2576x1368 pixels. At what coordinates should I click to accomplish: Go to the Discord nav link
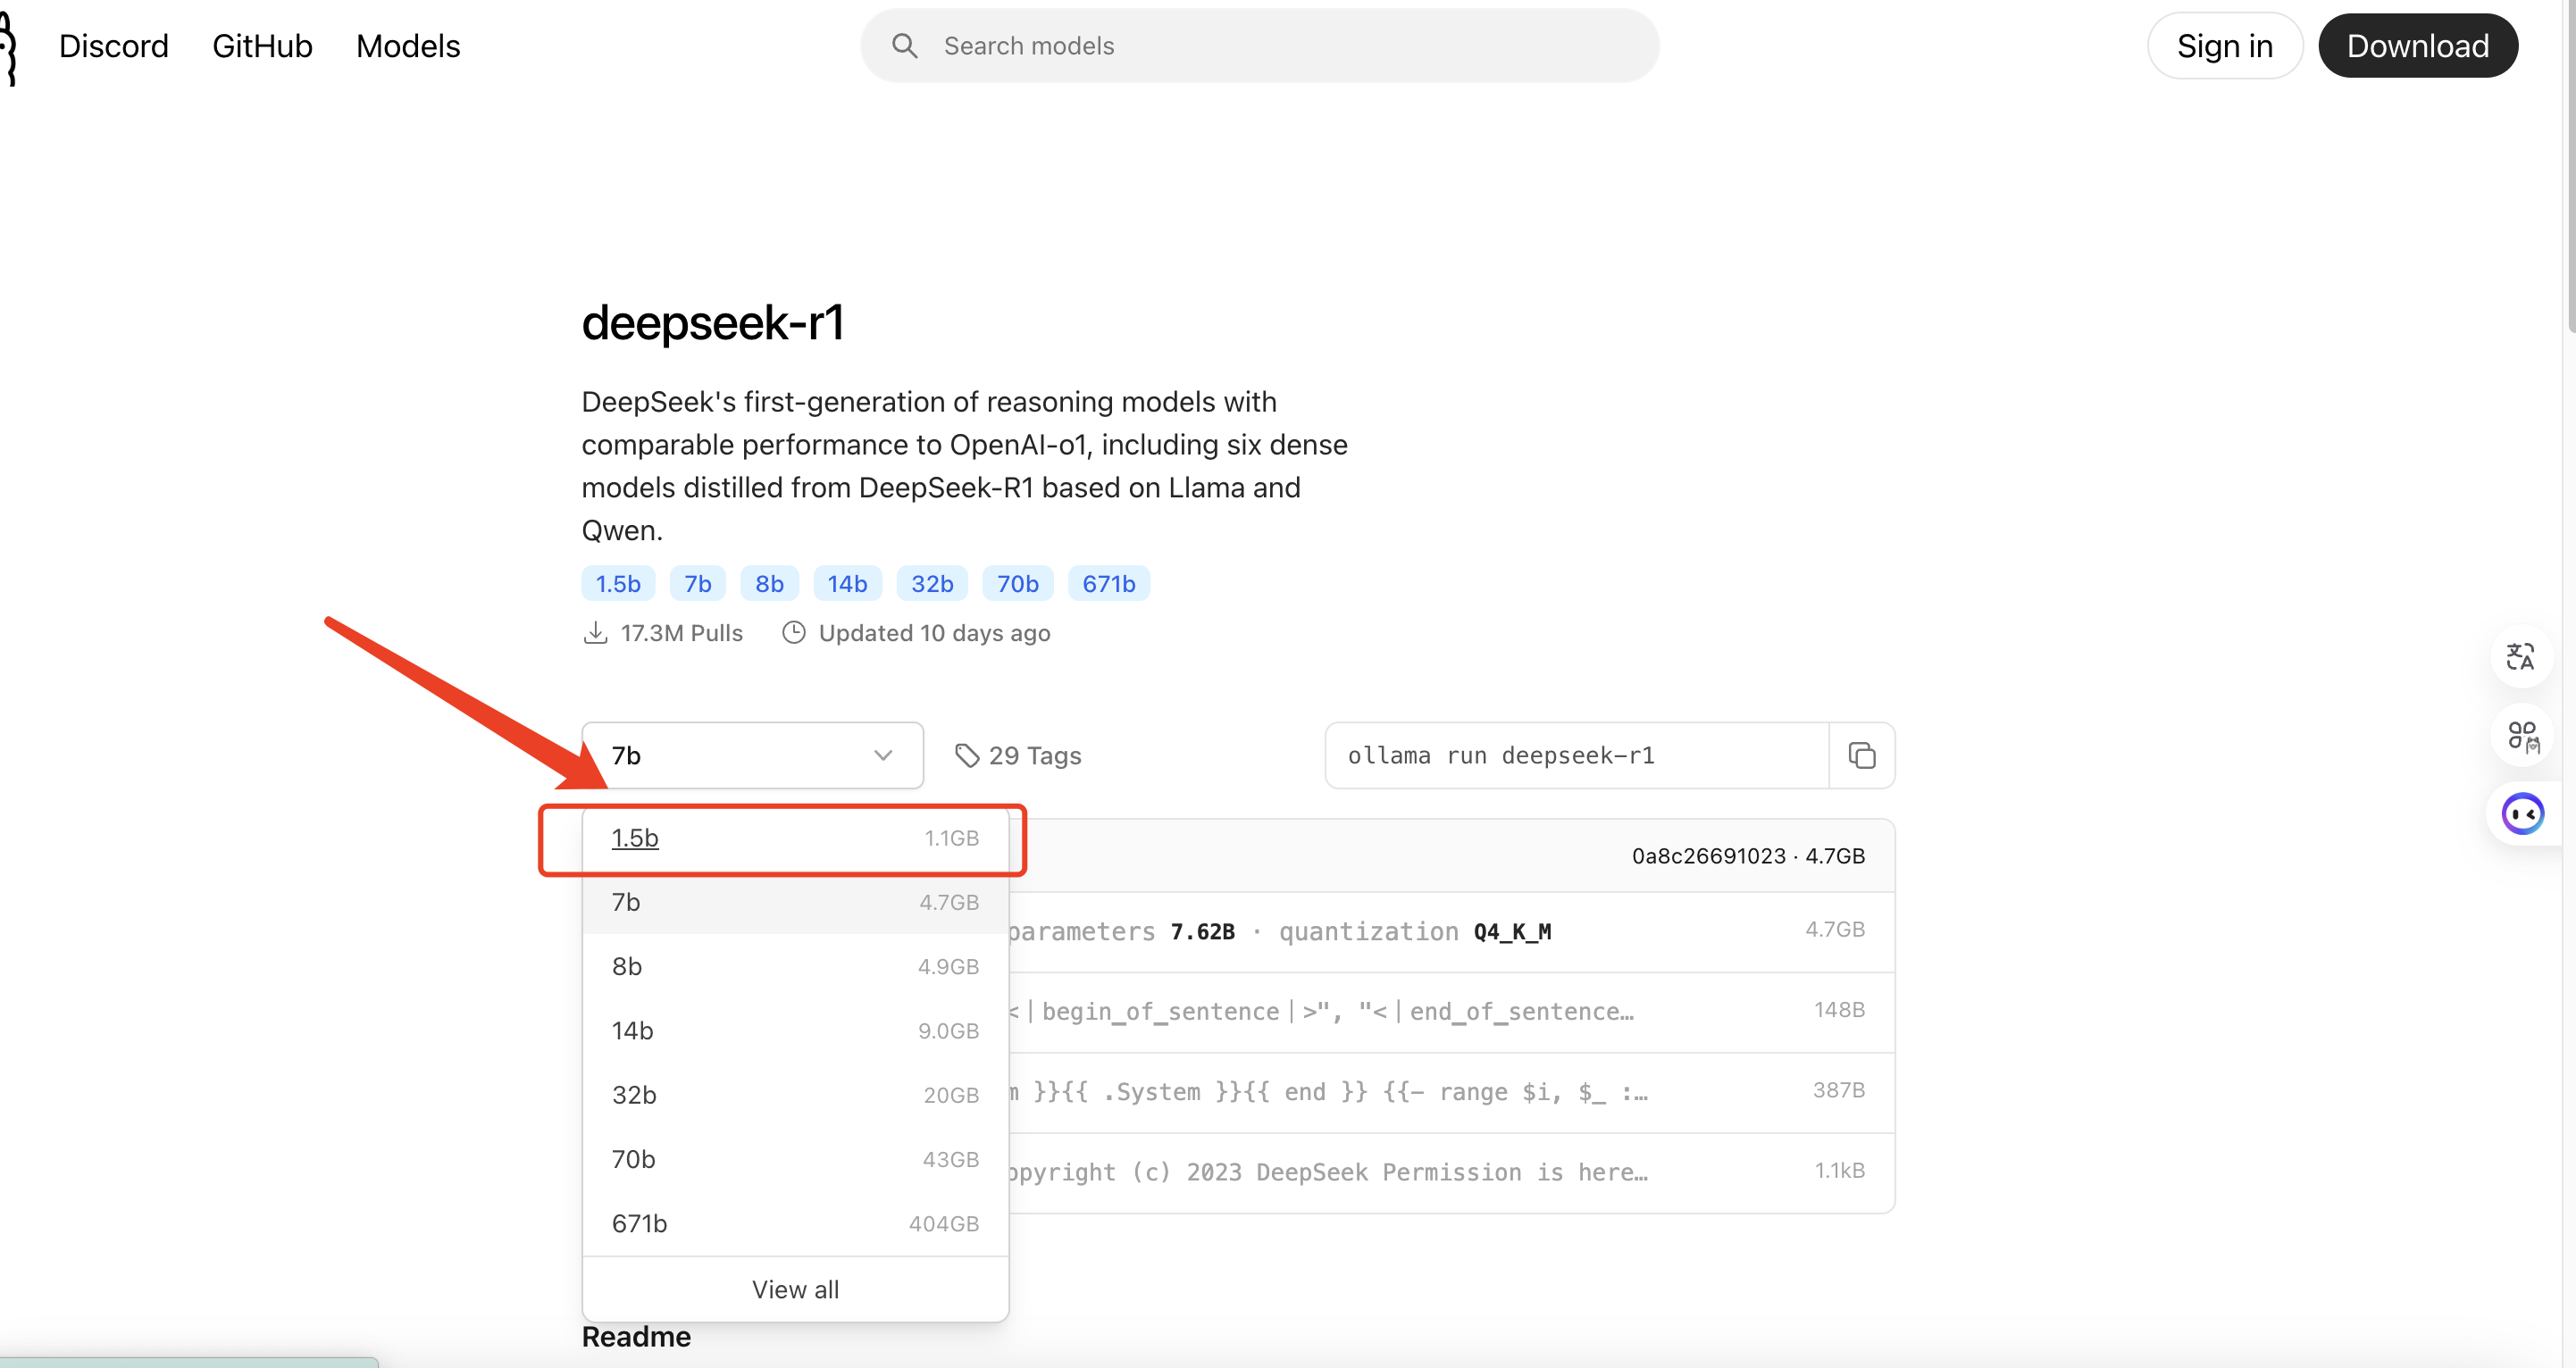[x=113, y=46]
